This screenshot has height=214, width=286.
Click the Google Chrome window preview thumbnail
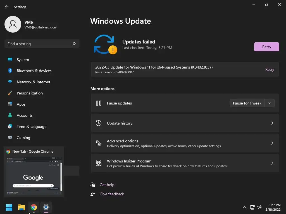pos(34,176)
